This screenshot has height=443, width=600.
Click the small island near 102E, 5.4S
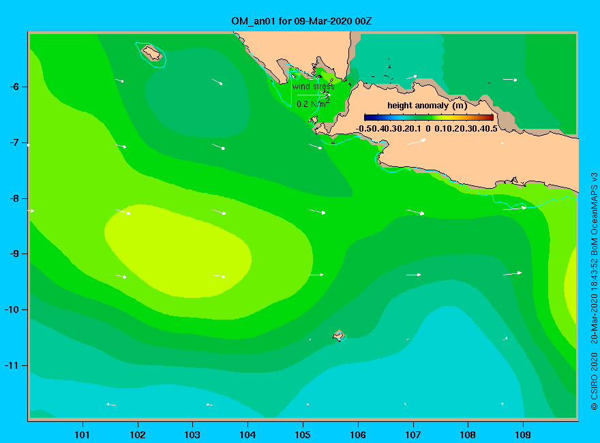[x=151, y=53]
